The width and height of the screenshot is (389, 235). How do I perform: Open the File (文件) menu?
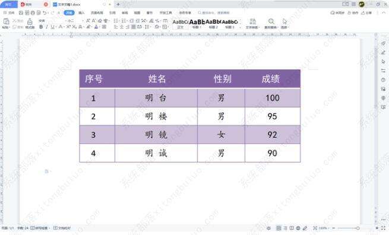tap(9, 12)
